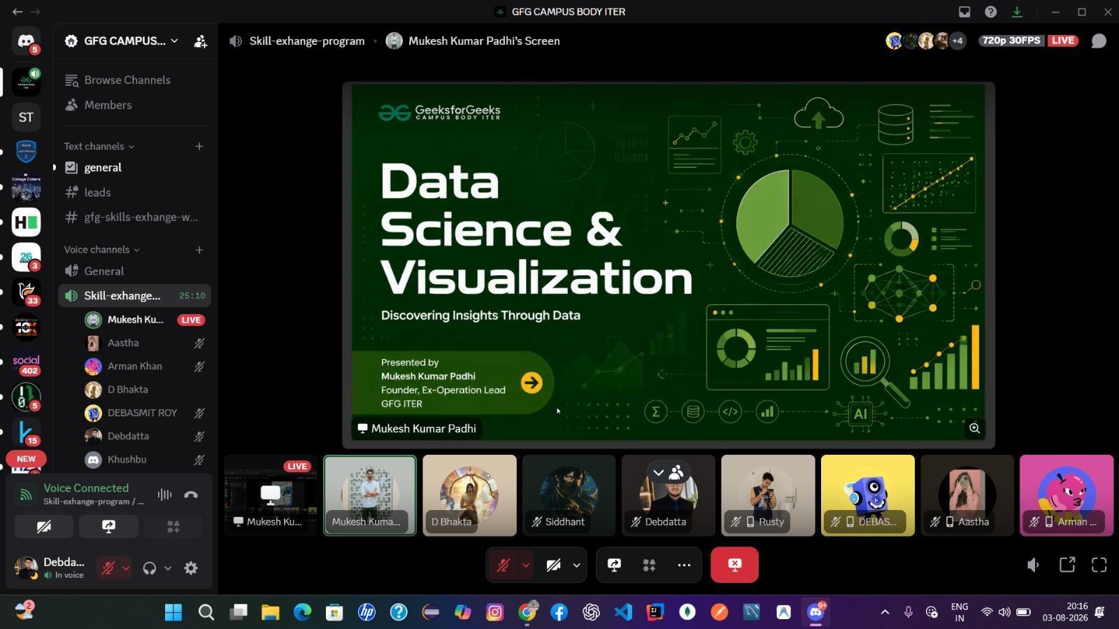
Task: Unmute microphone in the user panel
Action: [108, 568]
